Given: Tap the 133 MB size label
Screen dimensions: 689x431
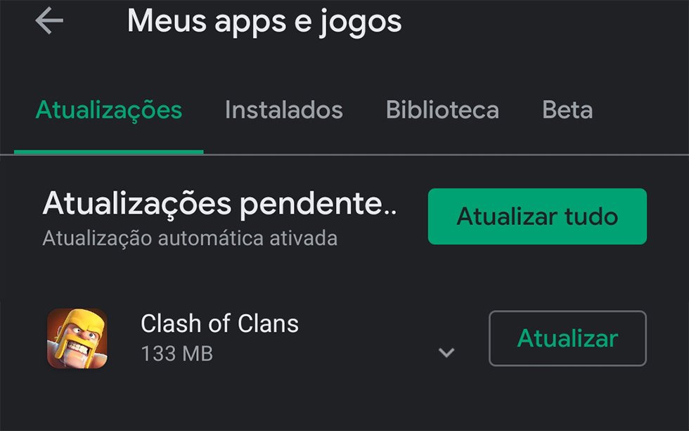Looking at the screenshot, I should tap(177, 354).
